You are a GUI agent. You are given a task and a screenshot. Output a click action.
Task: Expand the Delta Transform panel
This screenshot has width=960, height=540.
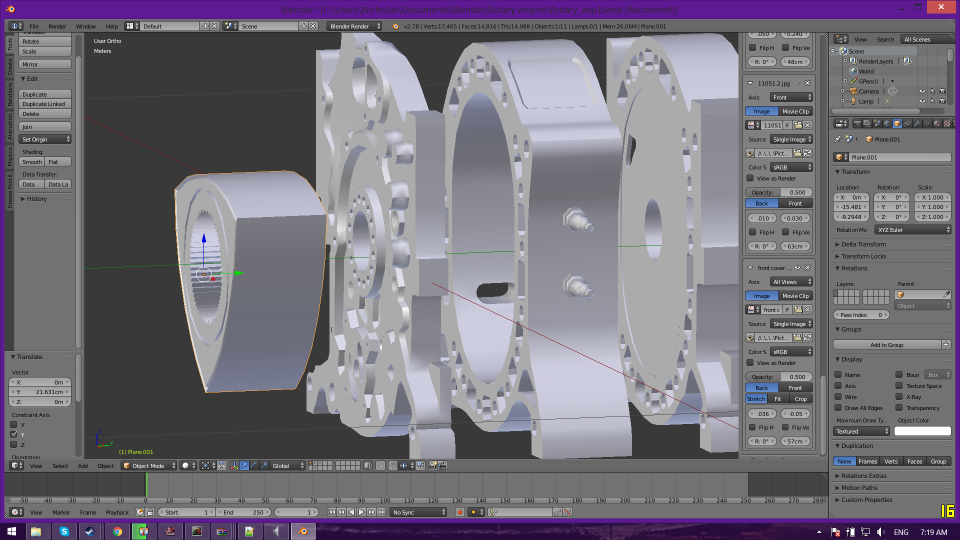tap(863, 244)
